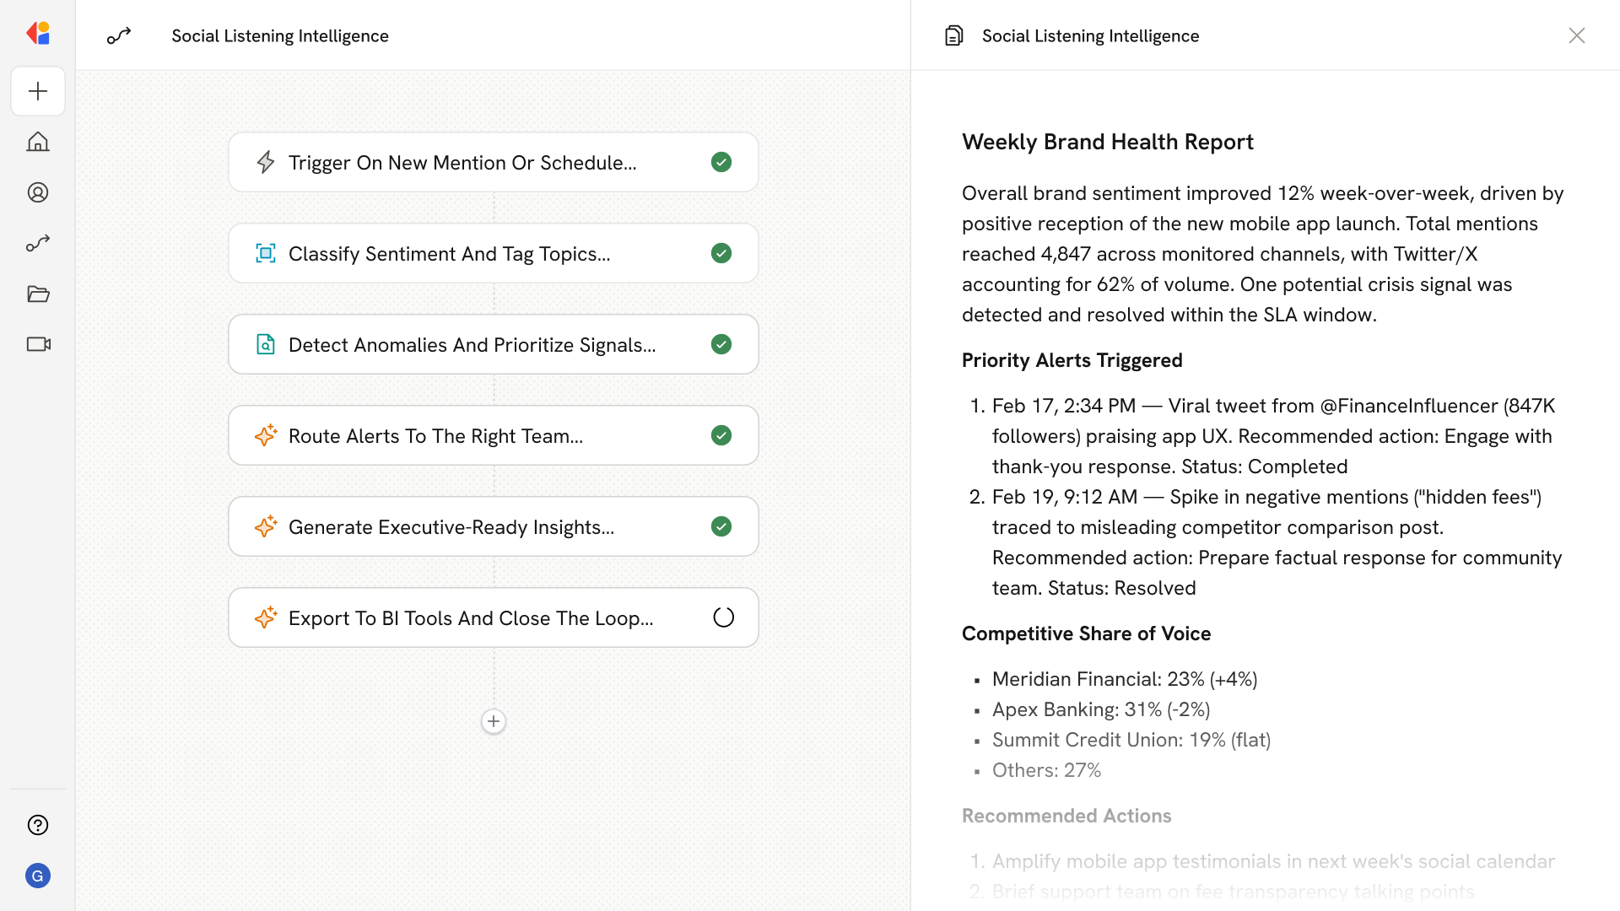This screenshot has height=911, width=1620.
Task: Expand Detect Anomalies And Prioritize Signals step
Action: (x=472, y=344)
